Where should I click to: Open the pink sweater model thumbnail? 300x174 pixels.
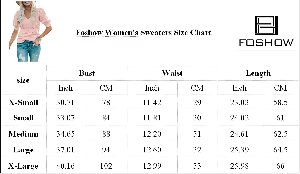pyautogui.click(x=30, y=31)
